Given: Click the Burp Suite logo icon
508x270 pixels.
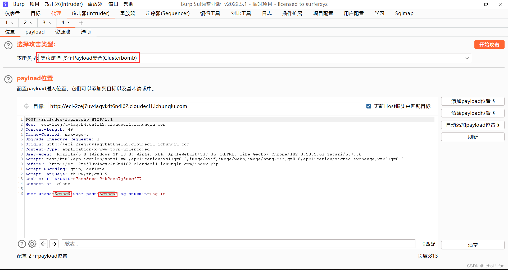Looking at the screenshot, I should click(x=5, y=4).
